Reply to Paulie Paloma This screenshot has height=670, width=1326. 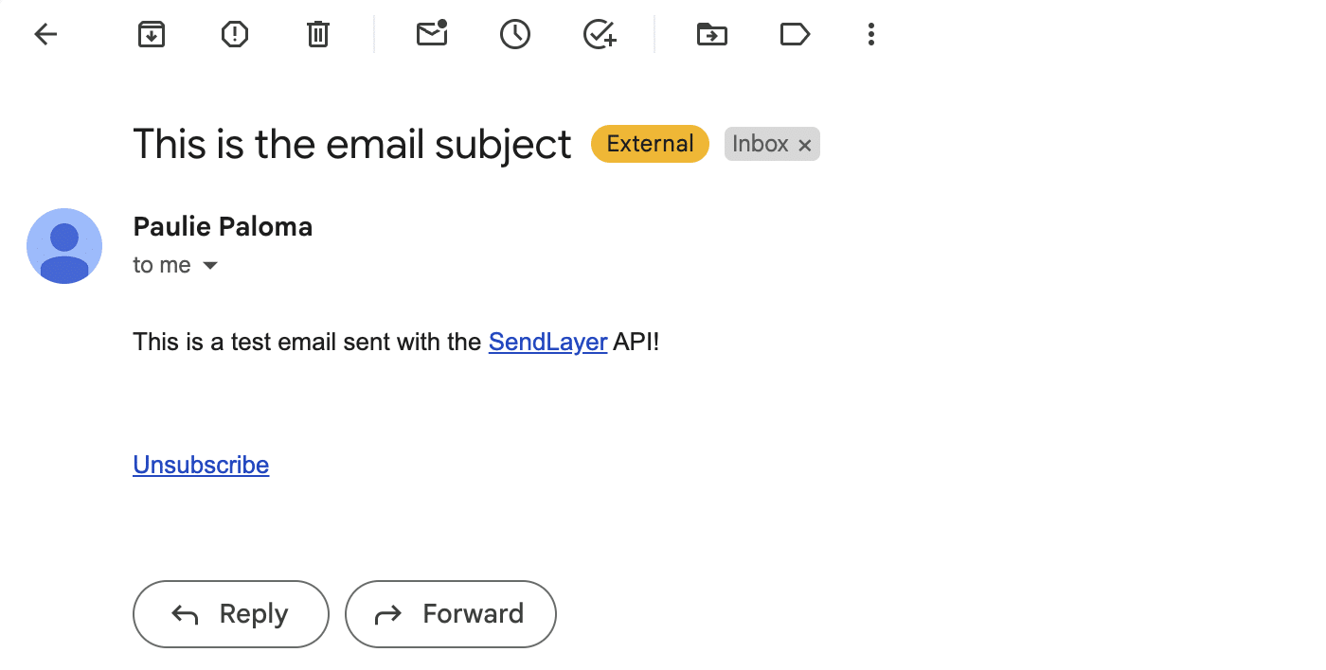(230, 613)
